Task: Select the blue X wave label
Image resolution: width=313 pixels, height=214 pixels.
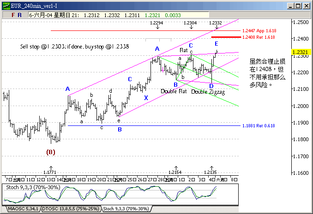Action: [146, 98]
